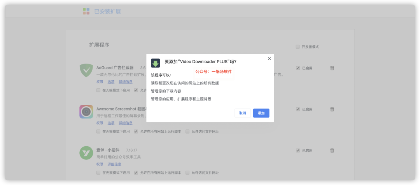Click the 壹伴 · 小插件 extension name
Screen dimensions: 420x185
click(108, 150)
